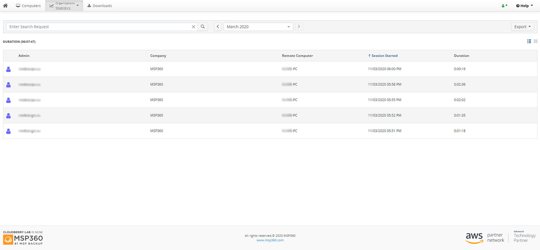Open the Organizations Statistics dropdown tab
The image size is (540, 250).
[64, 6]
